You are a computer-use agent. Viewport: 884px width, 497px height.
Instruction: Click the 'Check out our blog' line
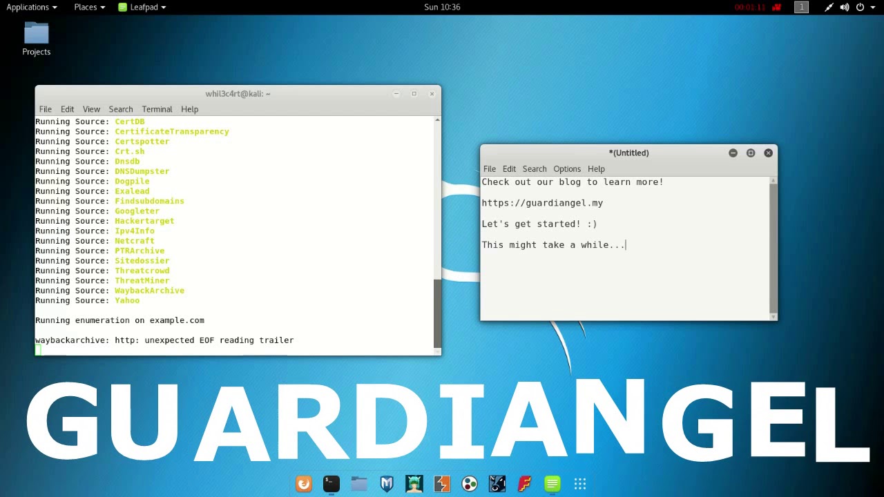[x=573, y=182]
